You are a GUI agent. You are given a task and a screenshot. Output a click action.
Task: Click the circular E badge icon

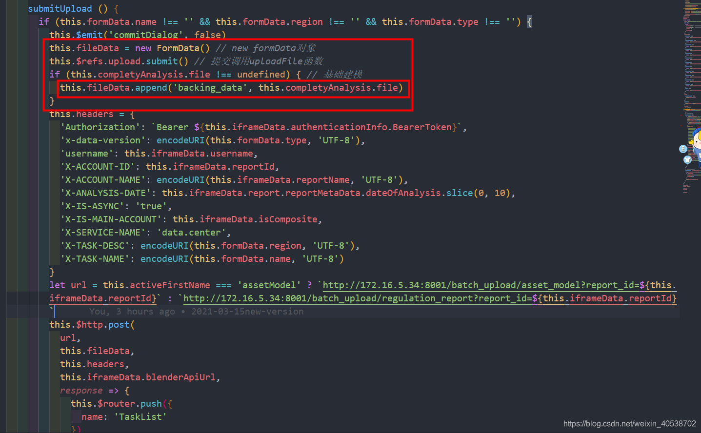click(683, 149)
